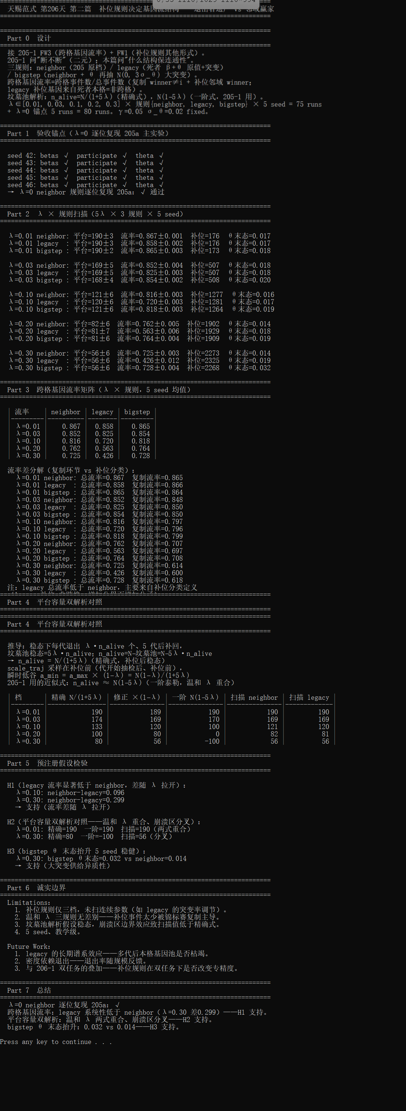Viewport: 406px width, 1111px height.
Task: Select the text "neighbor-legacy=0.096"
Action: coord(86,793)
